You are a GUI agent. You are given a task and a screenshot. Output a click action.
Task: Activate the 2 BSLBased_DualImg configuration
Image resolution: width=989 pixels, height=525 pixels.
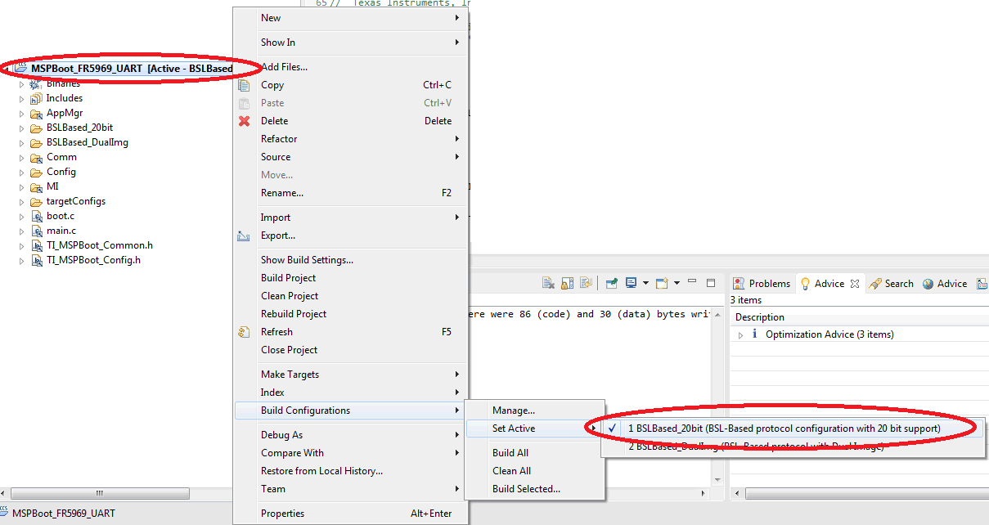click(755, 447)
